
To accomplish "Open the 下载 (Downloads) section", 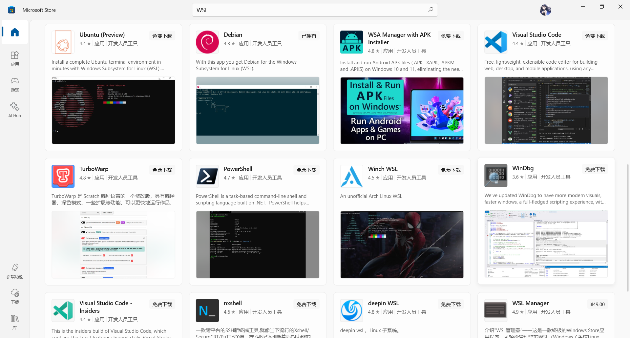I will coord(15,297).
